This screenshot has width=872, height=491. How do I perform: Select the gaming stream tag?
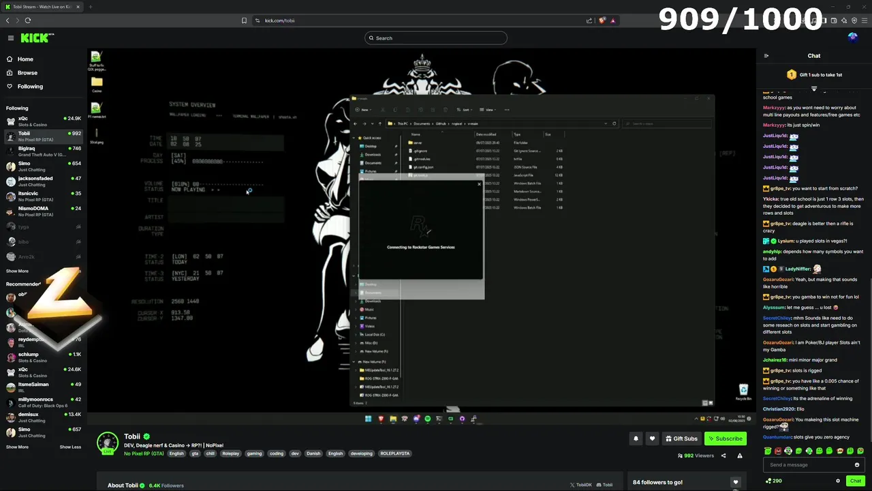[254, 453]
